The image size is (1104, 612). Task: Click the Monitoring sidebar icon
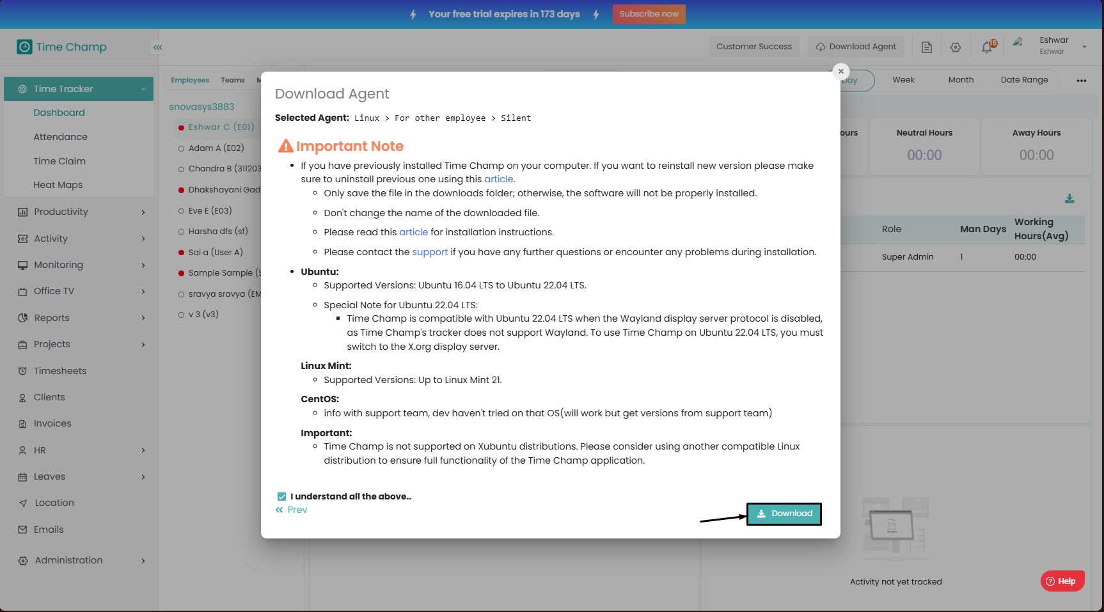tap(23, 265)
